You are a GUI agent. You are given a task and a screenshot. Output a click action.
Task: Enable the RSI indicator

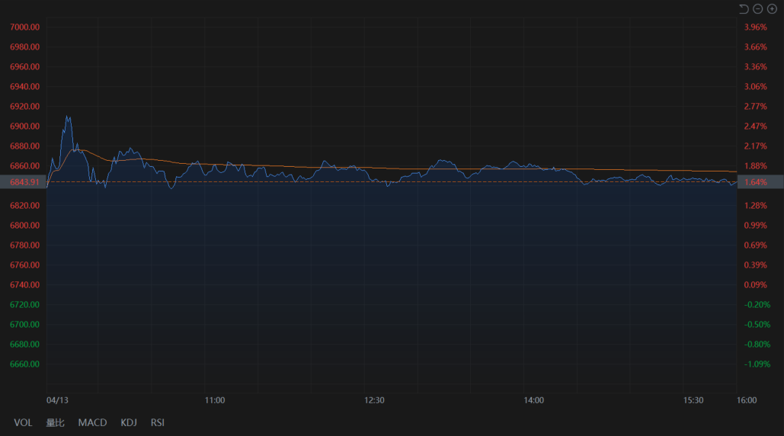tap(158, 422)
